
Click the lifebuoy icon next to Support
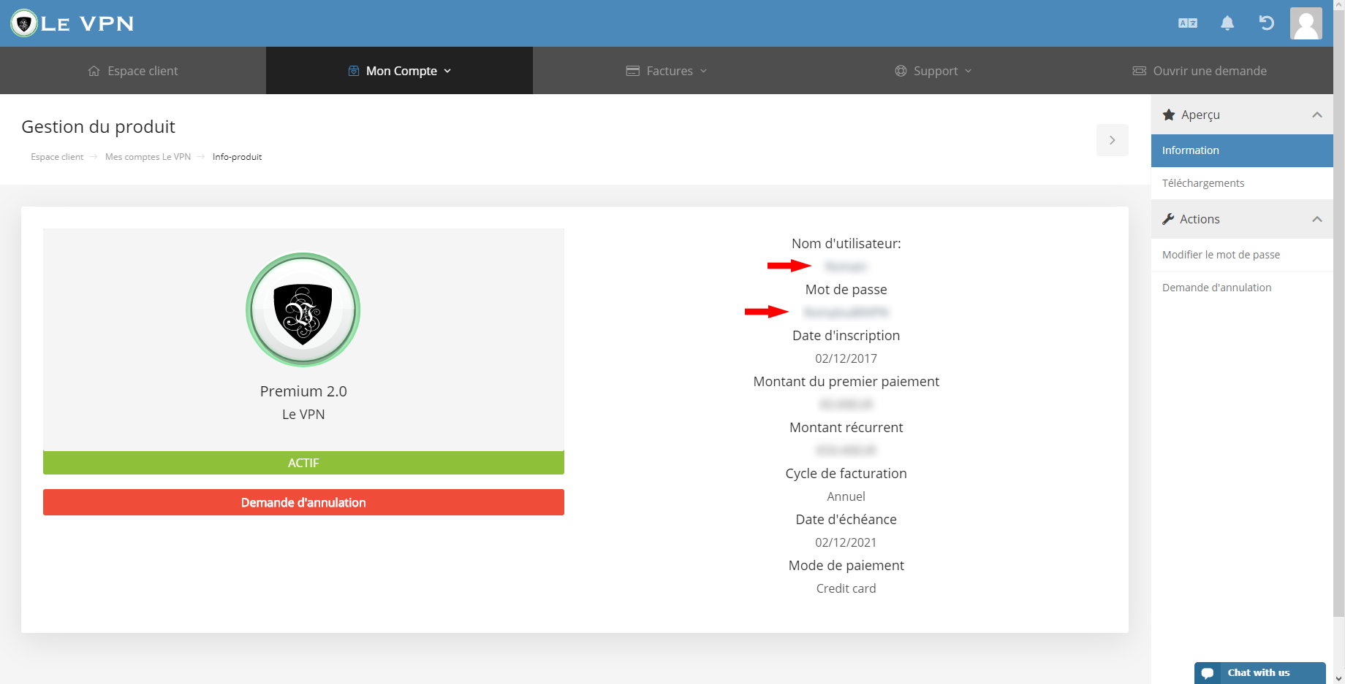pyautogui.click(x=901, y=71)
